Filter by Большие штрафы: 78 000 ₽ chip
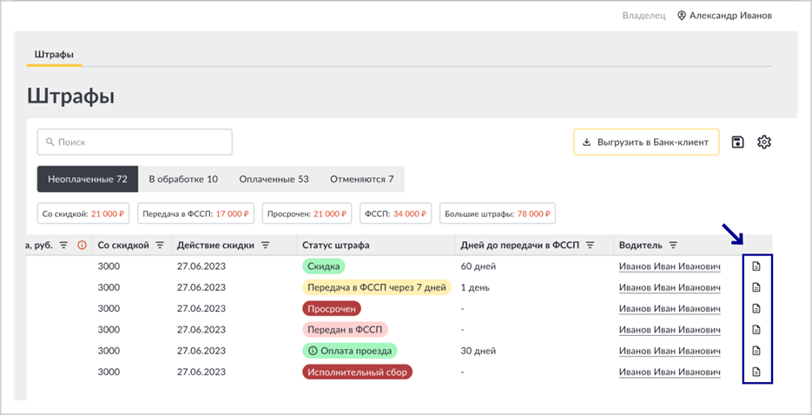This screenshot has height=415, width=812. point(498,214)
